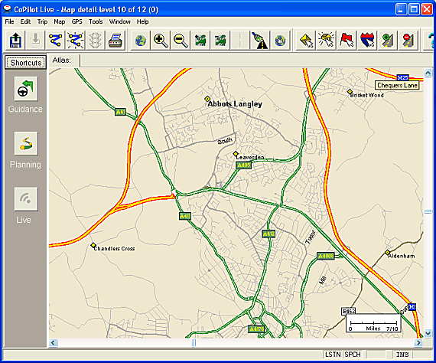Click the Bricket Wood place label

[366, 95]
